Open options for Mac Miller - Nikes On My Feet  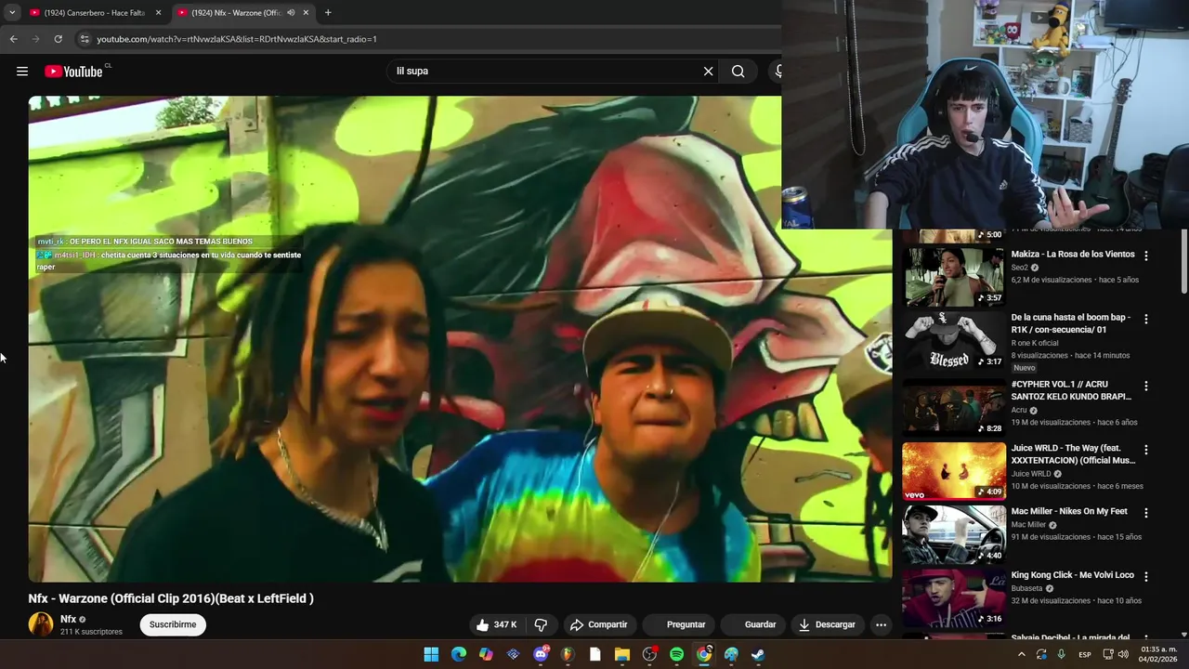(x=1145, y=513)
